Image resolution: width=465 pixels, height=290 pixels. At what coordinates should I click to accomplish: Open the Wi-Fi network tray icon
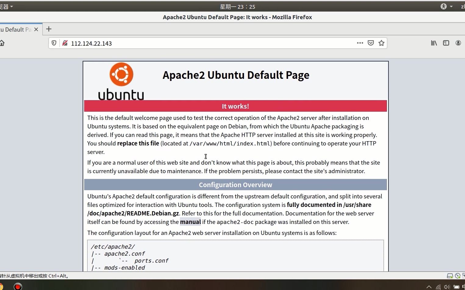coord(438,287)
